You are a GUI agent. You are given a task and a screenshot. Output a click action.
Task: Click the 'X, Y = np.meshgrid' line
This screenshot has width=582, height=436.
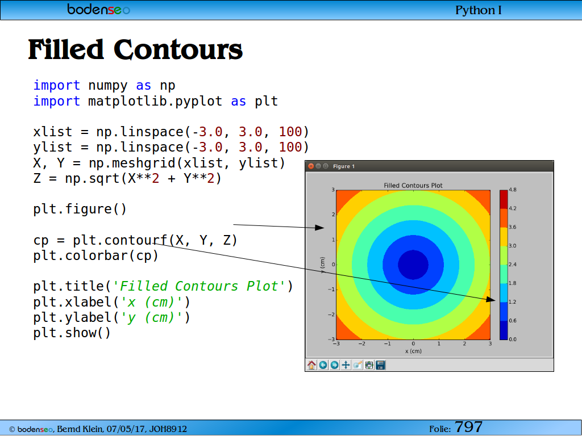[x=159, y=163]
